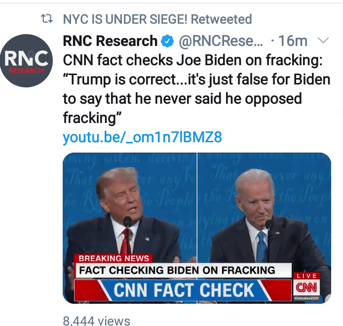Viewport: 343px width, 326px height.
Task: Open the @RNCRese... handle
Action: [220, 41]
